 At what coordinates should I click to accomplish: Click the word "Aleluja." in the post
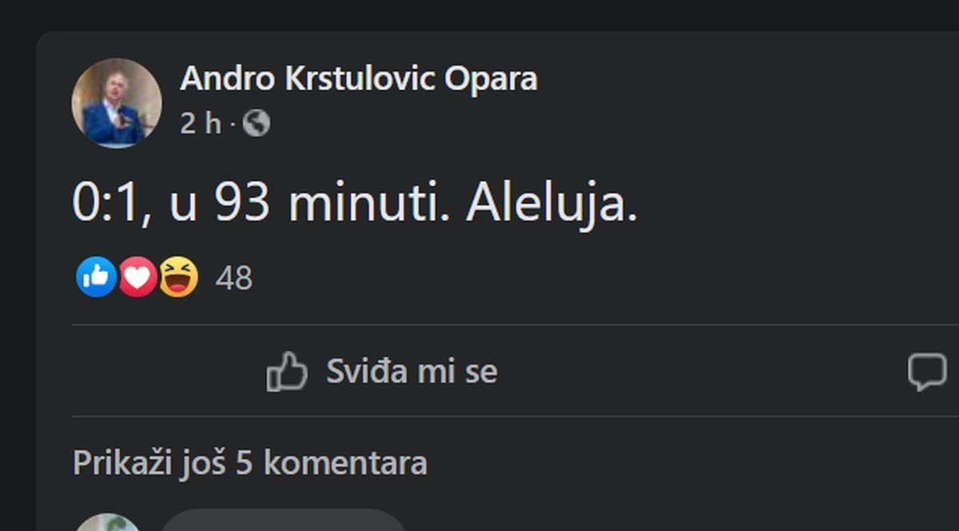551,204
